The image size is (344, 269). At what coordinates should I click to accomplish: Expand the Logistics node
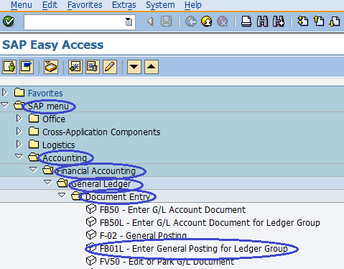pos(19,144)
